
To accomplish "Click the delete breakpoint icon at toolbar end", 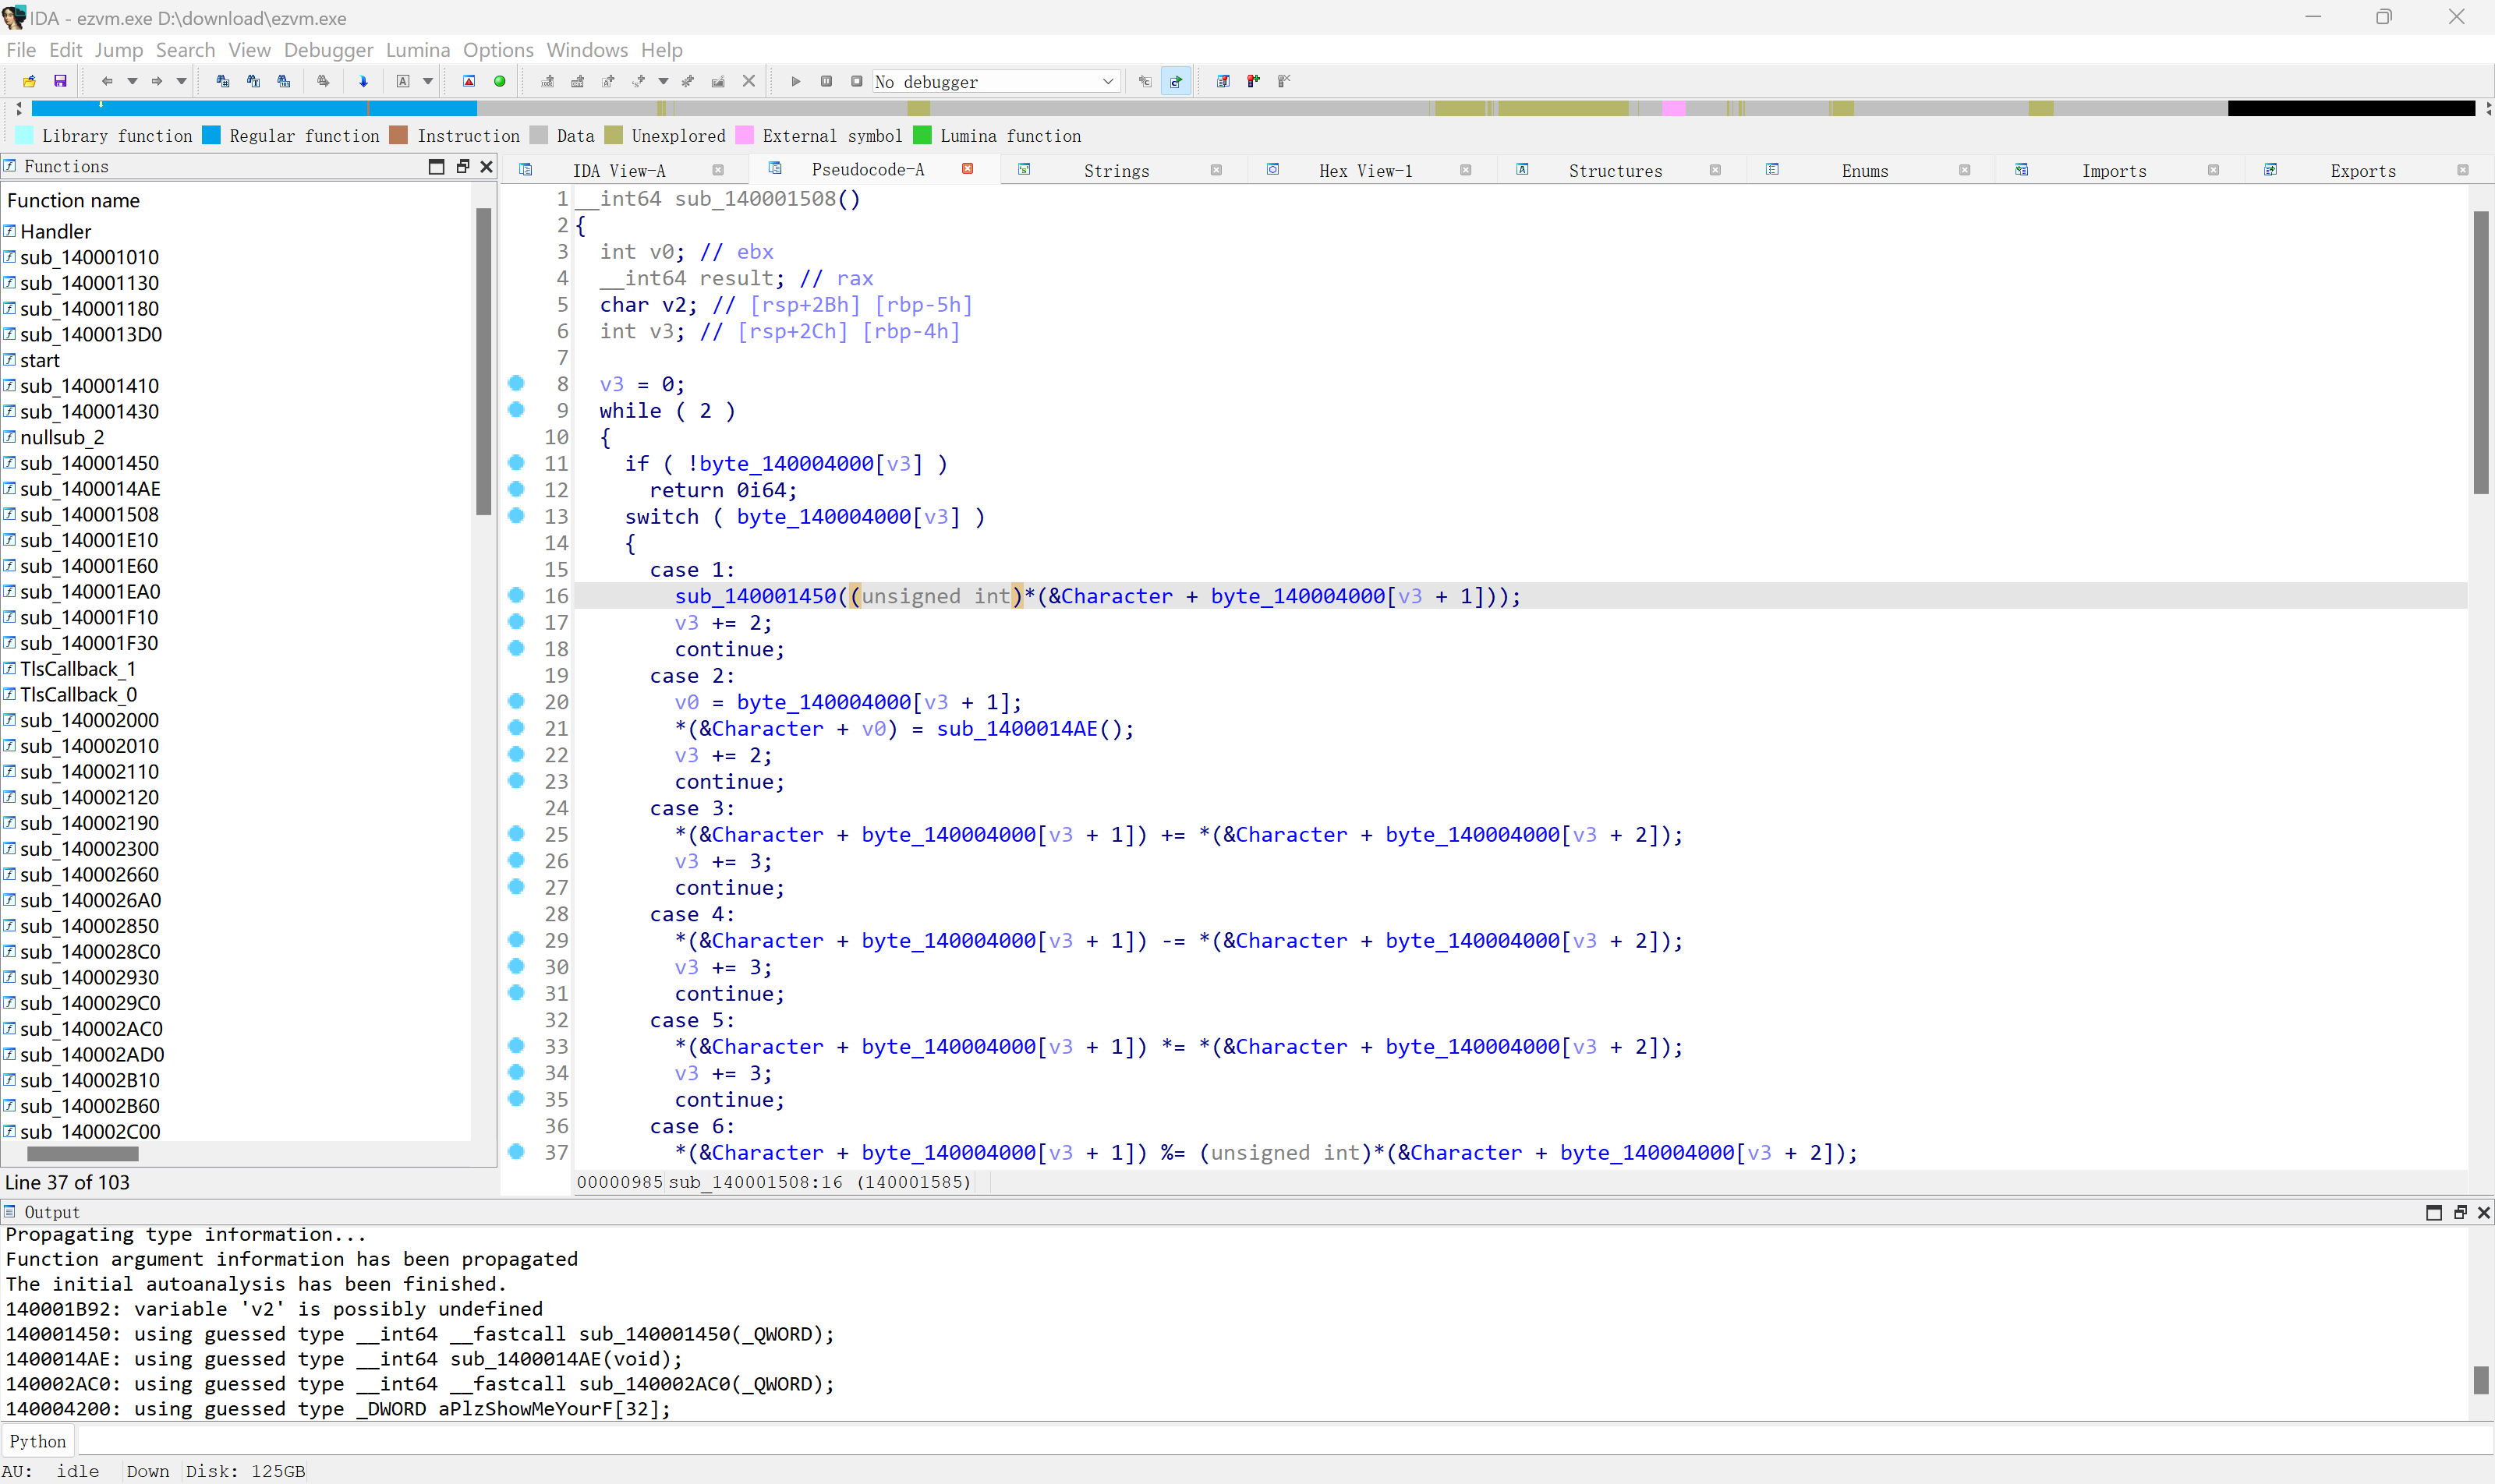I will [x=1284, y=81].
